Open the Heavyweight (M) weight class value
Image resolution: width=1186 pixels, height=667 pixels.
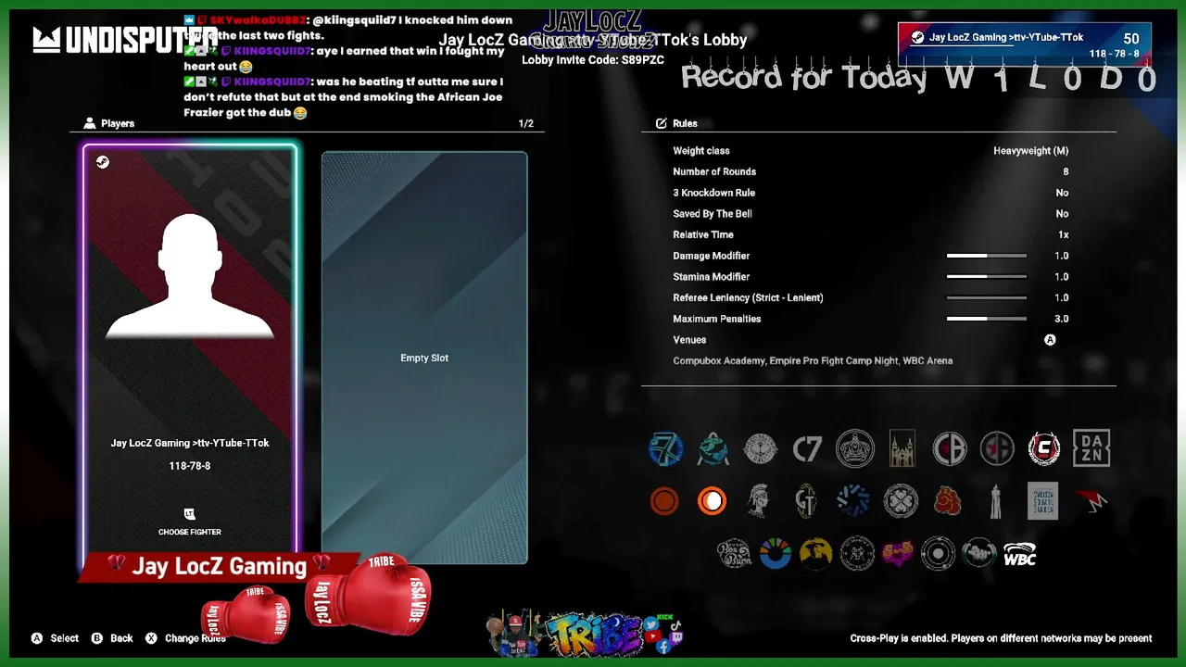point(1031,151)
